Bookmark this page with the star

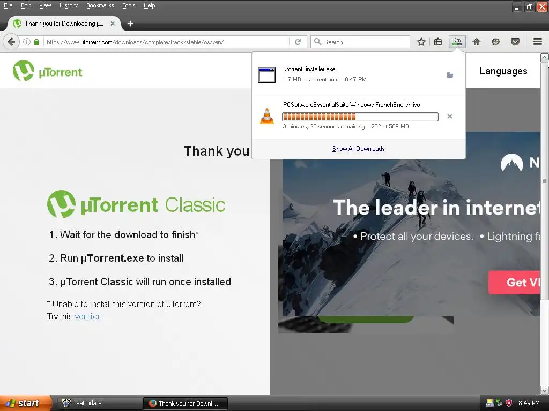(421, 42)
